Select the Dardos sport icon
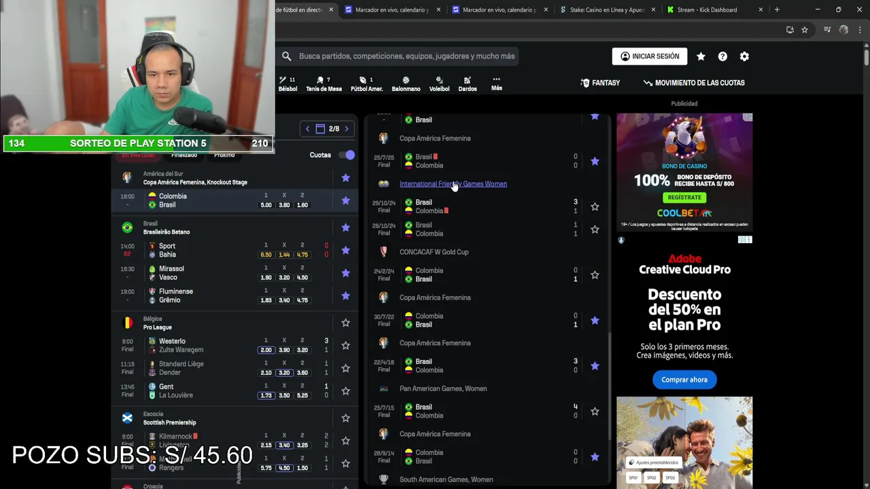The height and width of the screenshot is (489, 870). click(x=467, y=84)
